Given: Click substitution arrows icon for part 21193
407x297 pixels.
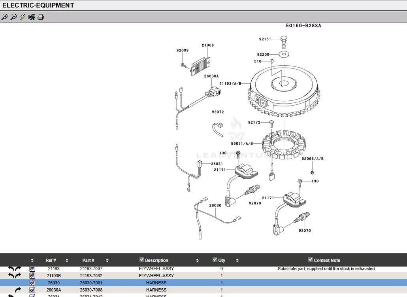Looking at the screenshot, I should pos(15,269).
